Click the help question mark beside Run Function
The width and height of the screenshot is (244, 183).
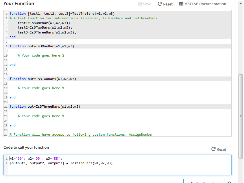point(229,182)
